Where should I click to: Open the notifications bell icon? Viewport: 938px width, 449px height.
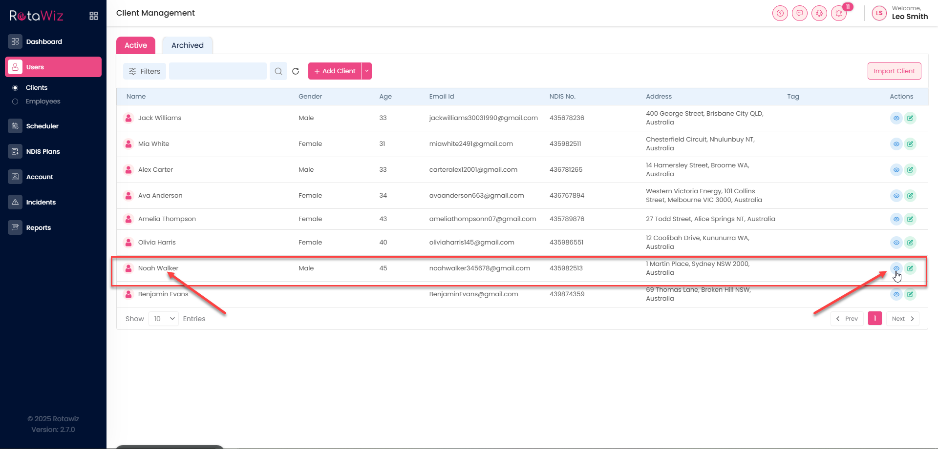pos(839,13)
